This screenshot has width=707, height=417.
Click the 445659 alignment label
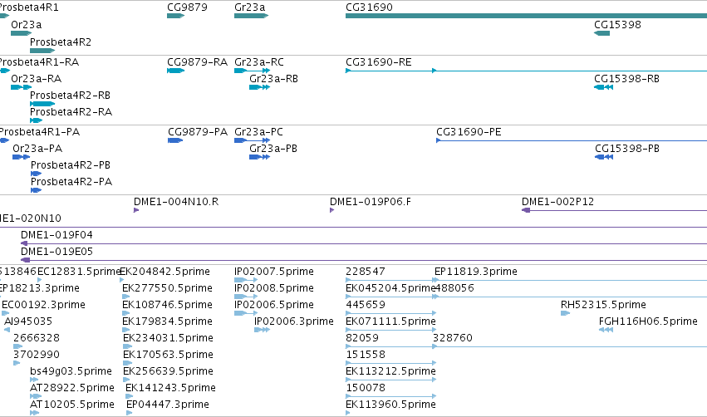coord(366,305)
